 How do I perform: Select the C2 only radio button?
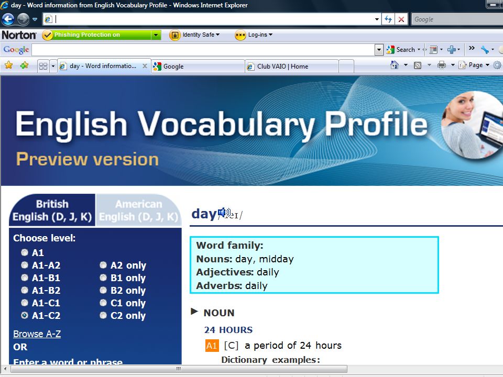click(x=103, y=315)
